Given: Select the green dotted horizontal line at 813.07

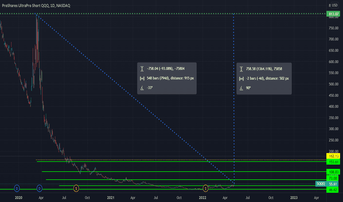Looking at the screenshot, I should [163, 14].
